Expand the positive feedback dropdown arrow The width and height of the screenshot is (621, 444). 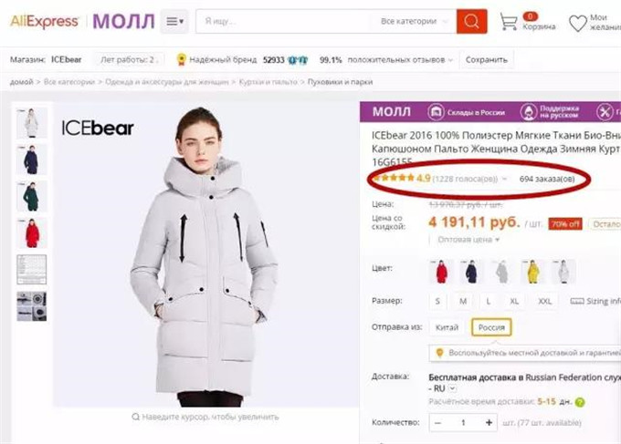tap(450, 60)
